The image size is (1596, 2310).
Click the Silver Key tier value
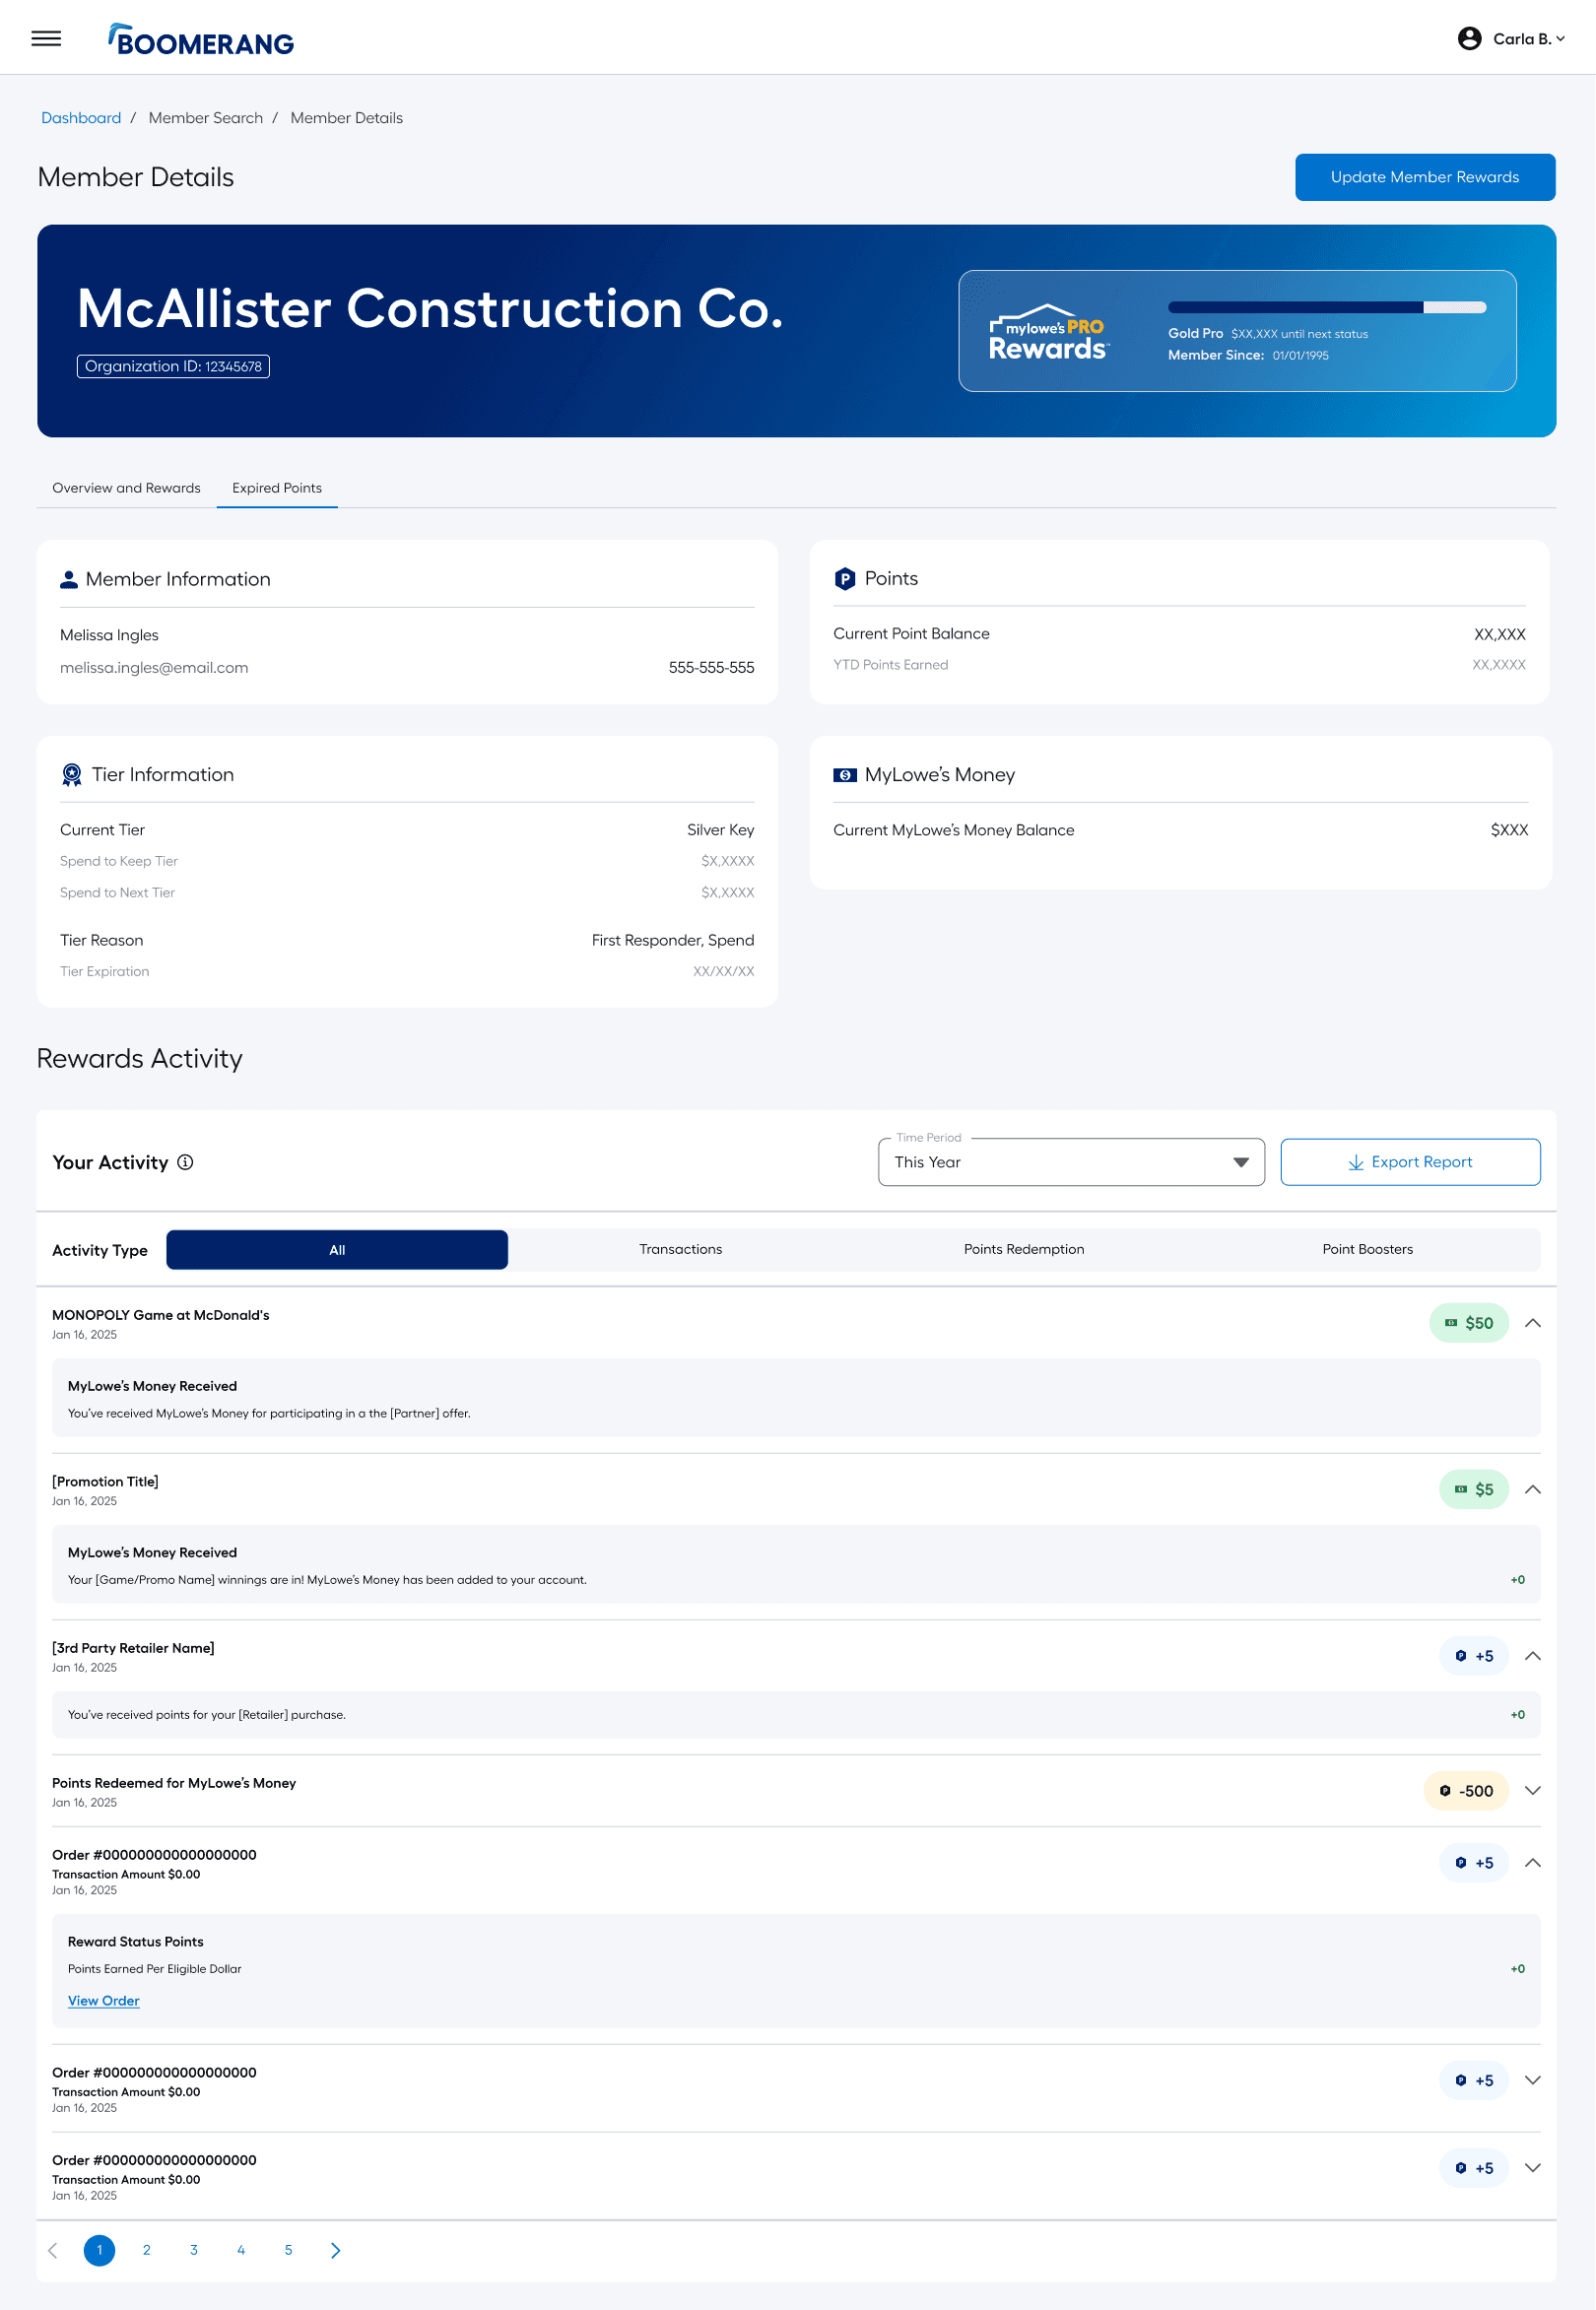point(720,830)
